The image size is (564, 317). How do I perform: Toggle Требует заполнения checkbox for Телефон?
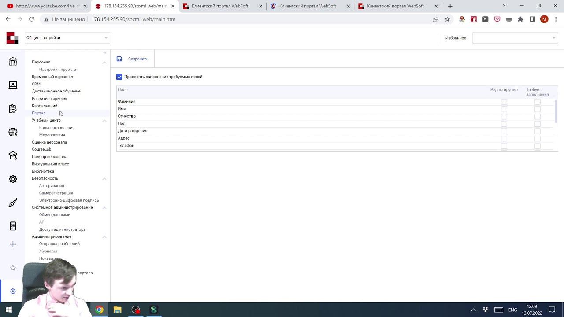tap(538, 146)
